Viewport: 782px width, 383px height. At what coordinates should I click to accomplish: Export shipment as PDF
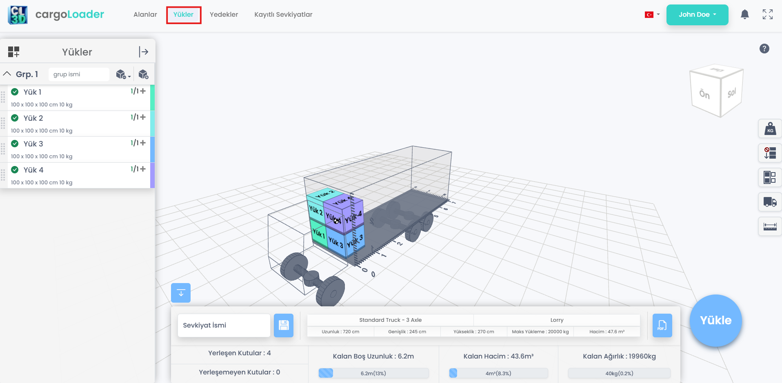[662, 325]
